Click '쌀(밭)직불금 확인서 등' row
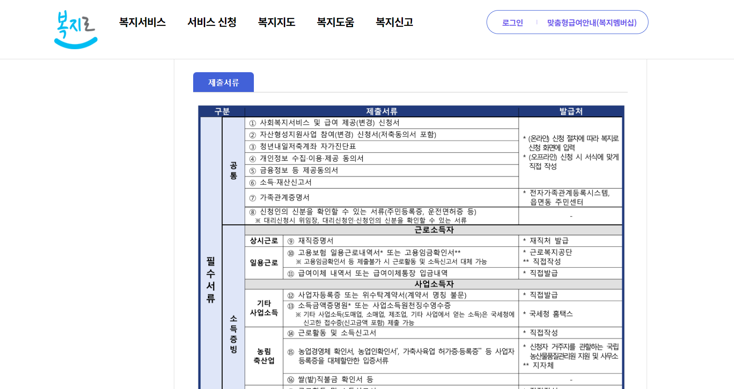Viewport: 734px width, 389px height. pos(401,379)
